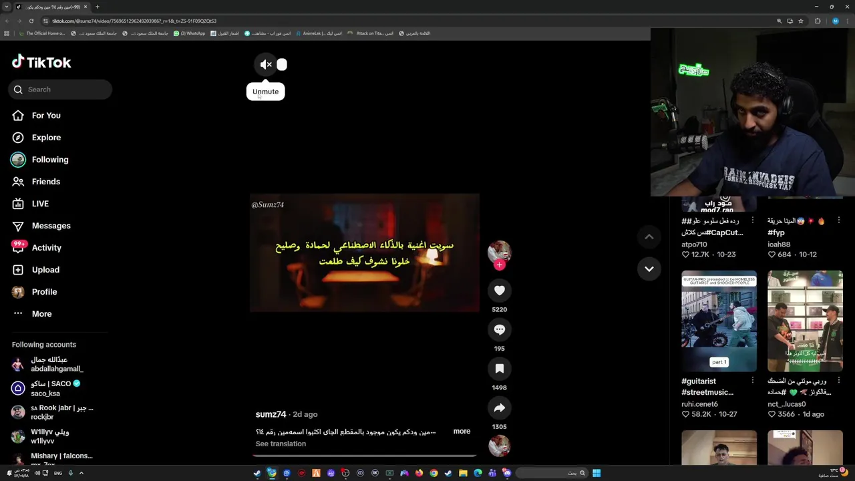Open Steam from the taskbar
Image resolution: width=855 pixels, height=481 pixels.
(448, 473)
